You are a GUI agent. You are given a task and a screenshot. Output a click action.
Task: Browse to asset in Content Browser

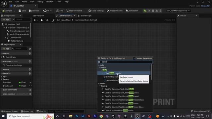pyautogui.click(x=34, y=11)
